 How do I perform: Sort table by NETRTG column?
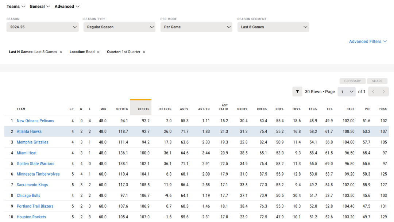pyautogui.click(x=165, y=109)
